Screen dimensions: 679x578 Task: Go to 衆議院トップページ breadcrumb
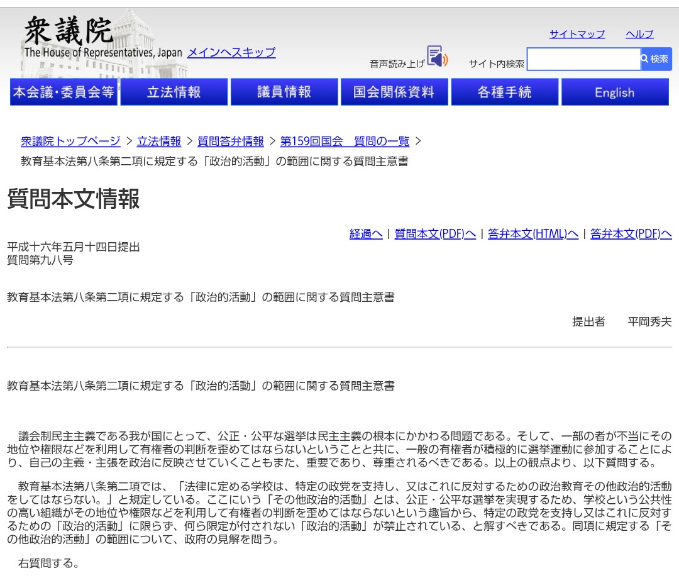70,141
